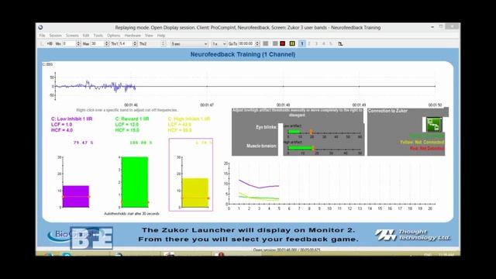Open the Options menu
The image size is (496, 279).
click(x=114, y=36)
